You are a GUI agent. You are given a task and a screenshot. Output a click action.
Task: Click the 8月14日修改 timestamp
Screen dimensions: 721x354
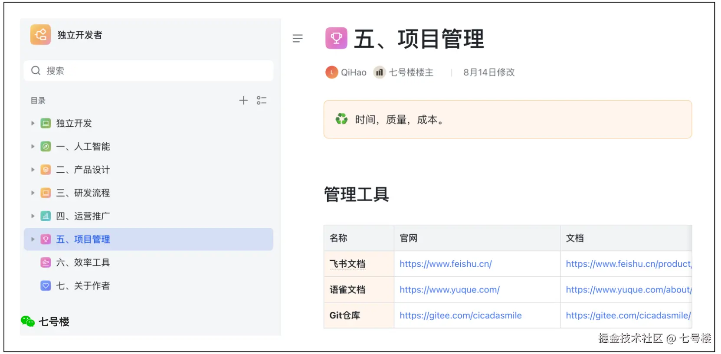point(489,72)
